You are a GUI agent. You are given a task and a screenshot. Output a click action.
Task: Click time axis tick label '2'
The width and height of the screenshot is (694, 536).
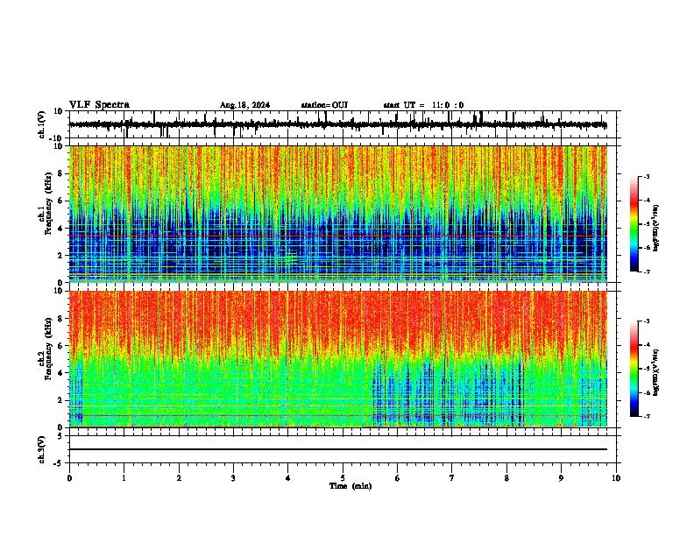(179, 478)
